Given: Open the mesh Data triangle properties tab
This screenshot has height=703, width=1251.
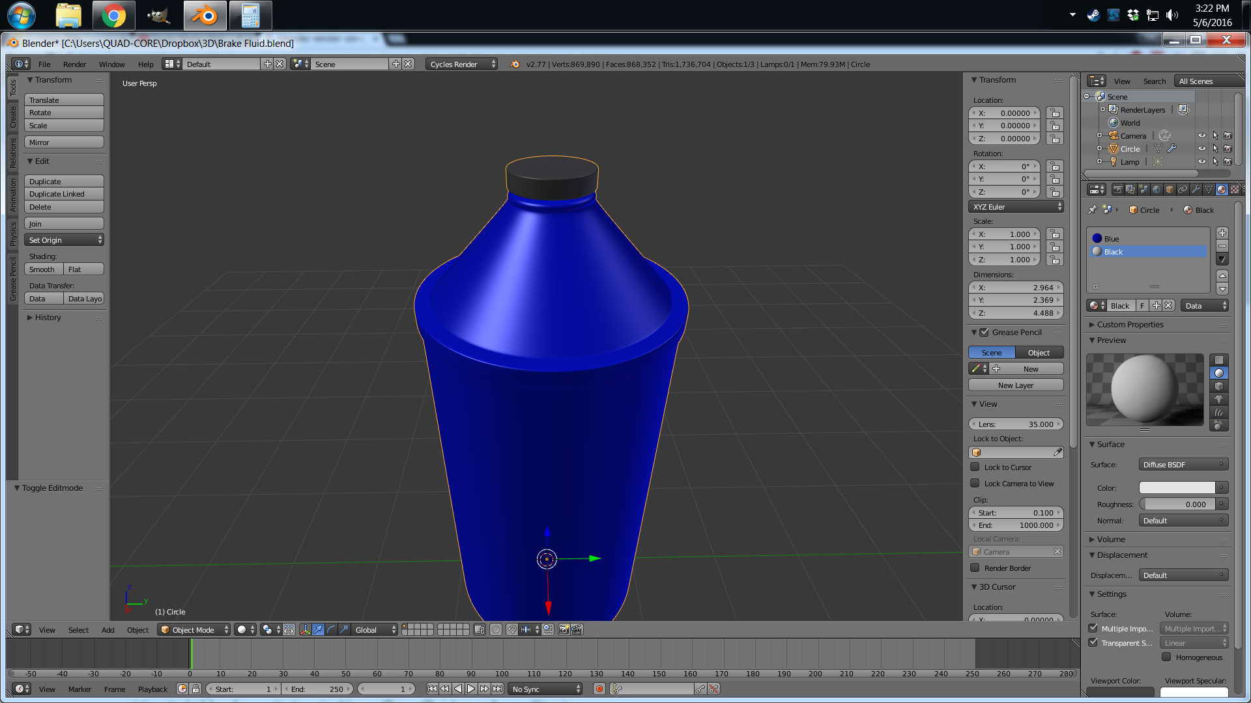Looking at the screenshot, I should pyautogui.click(x=1209, y=189).
